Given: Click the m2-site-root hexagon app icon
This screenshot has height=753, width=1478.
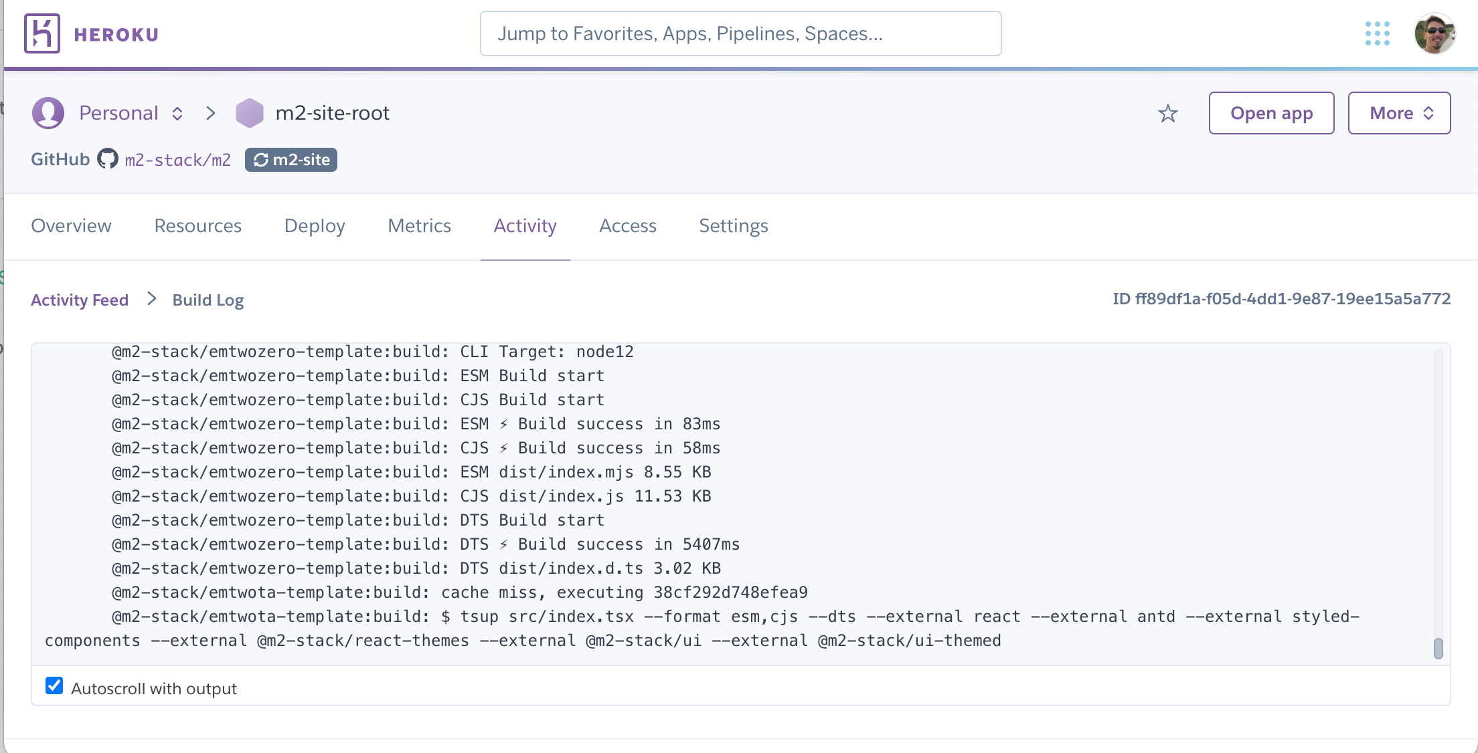Looking at the screenshot, I should tap(250, 112).
